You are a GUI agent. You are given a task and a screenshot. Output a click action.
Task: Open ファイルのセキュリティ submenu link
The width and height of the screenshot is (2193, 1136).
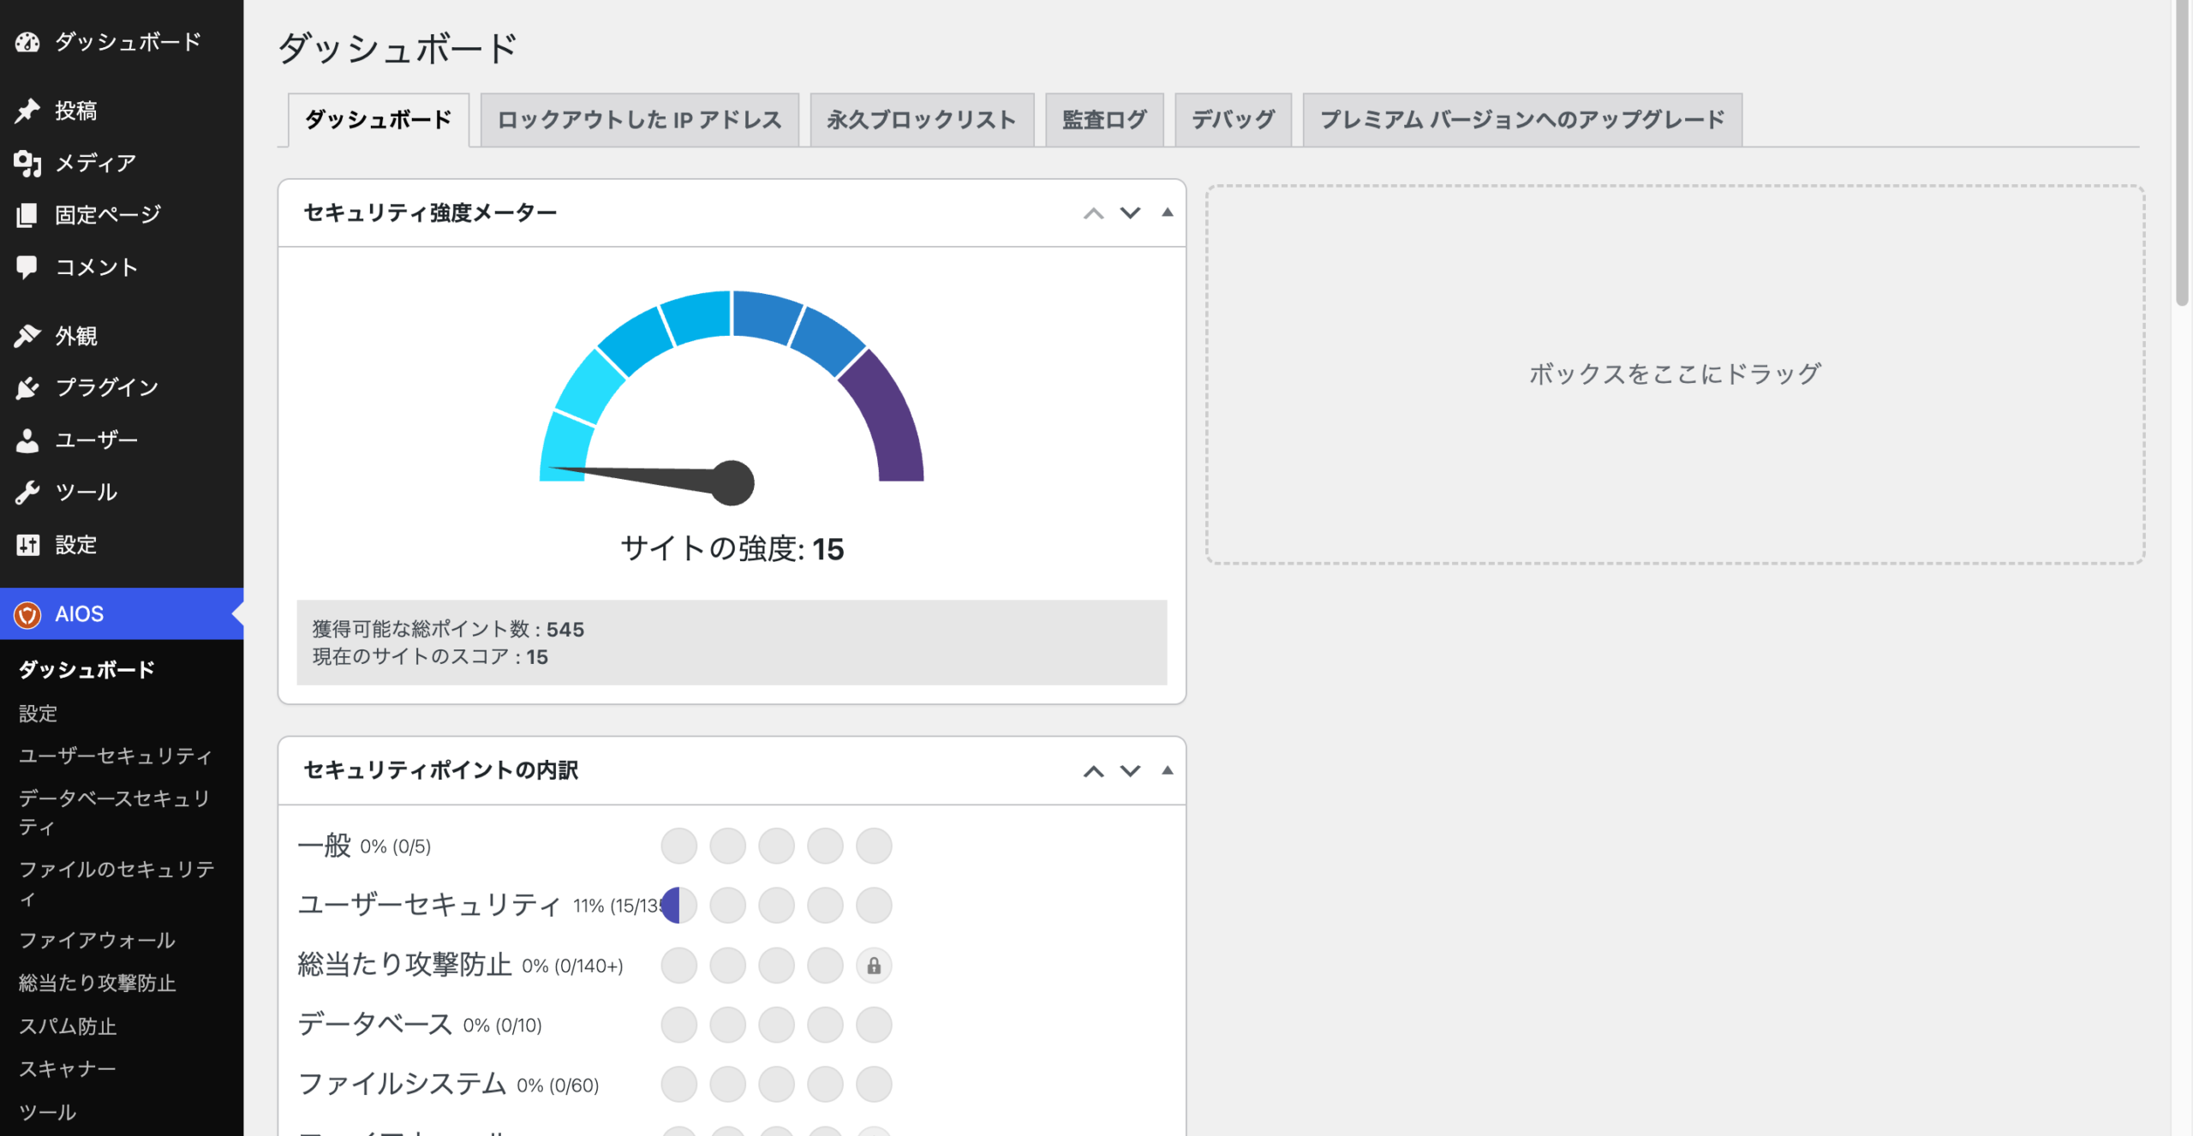(x=117, y=883)
